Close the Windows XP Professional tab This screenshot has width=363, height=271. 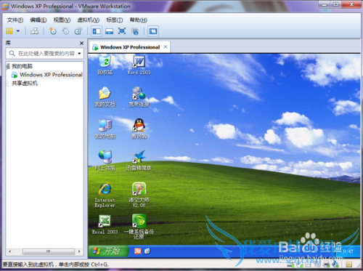click(166, 46)
